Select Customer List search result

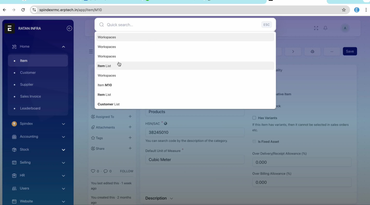coord(185,104)
